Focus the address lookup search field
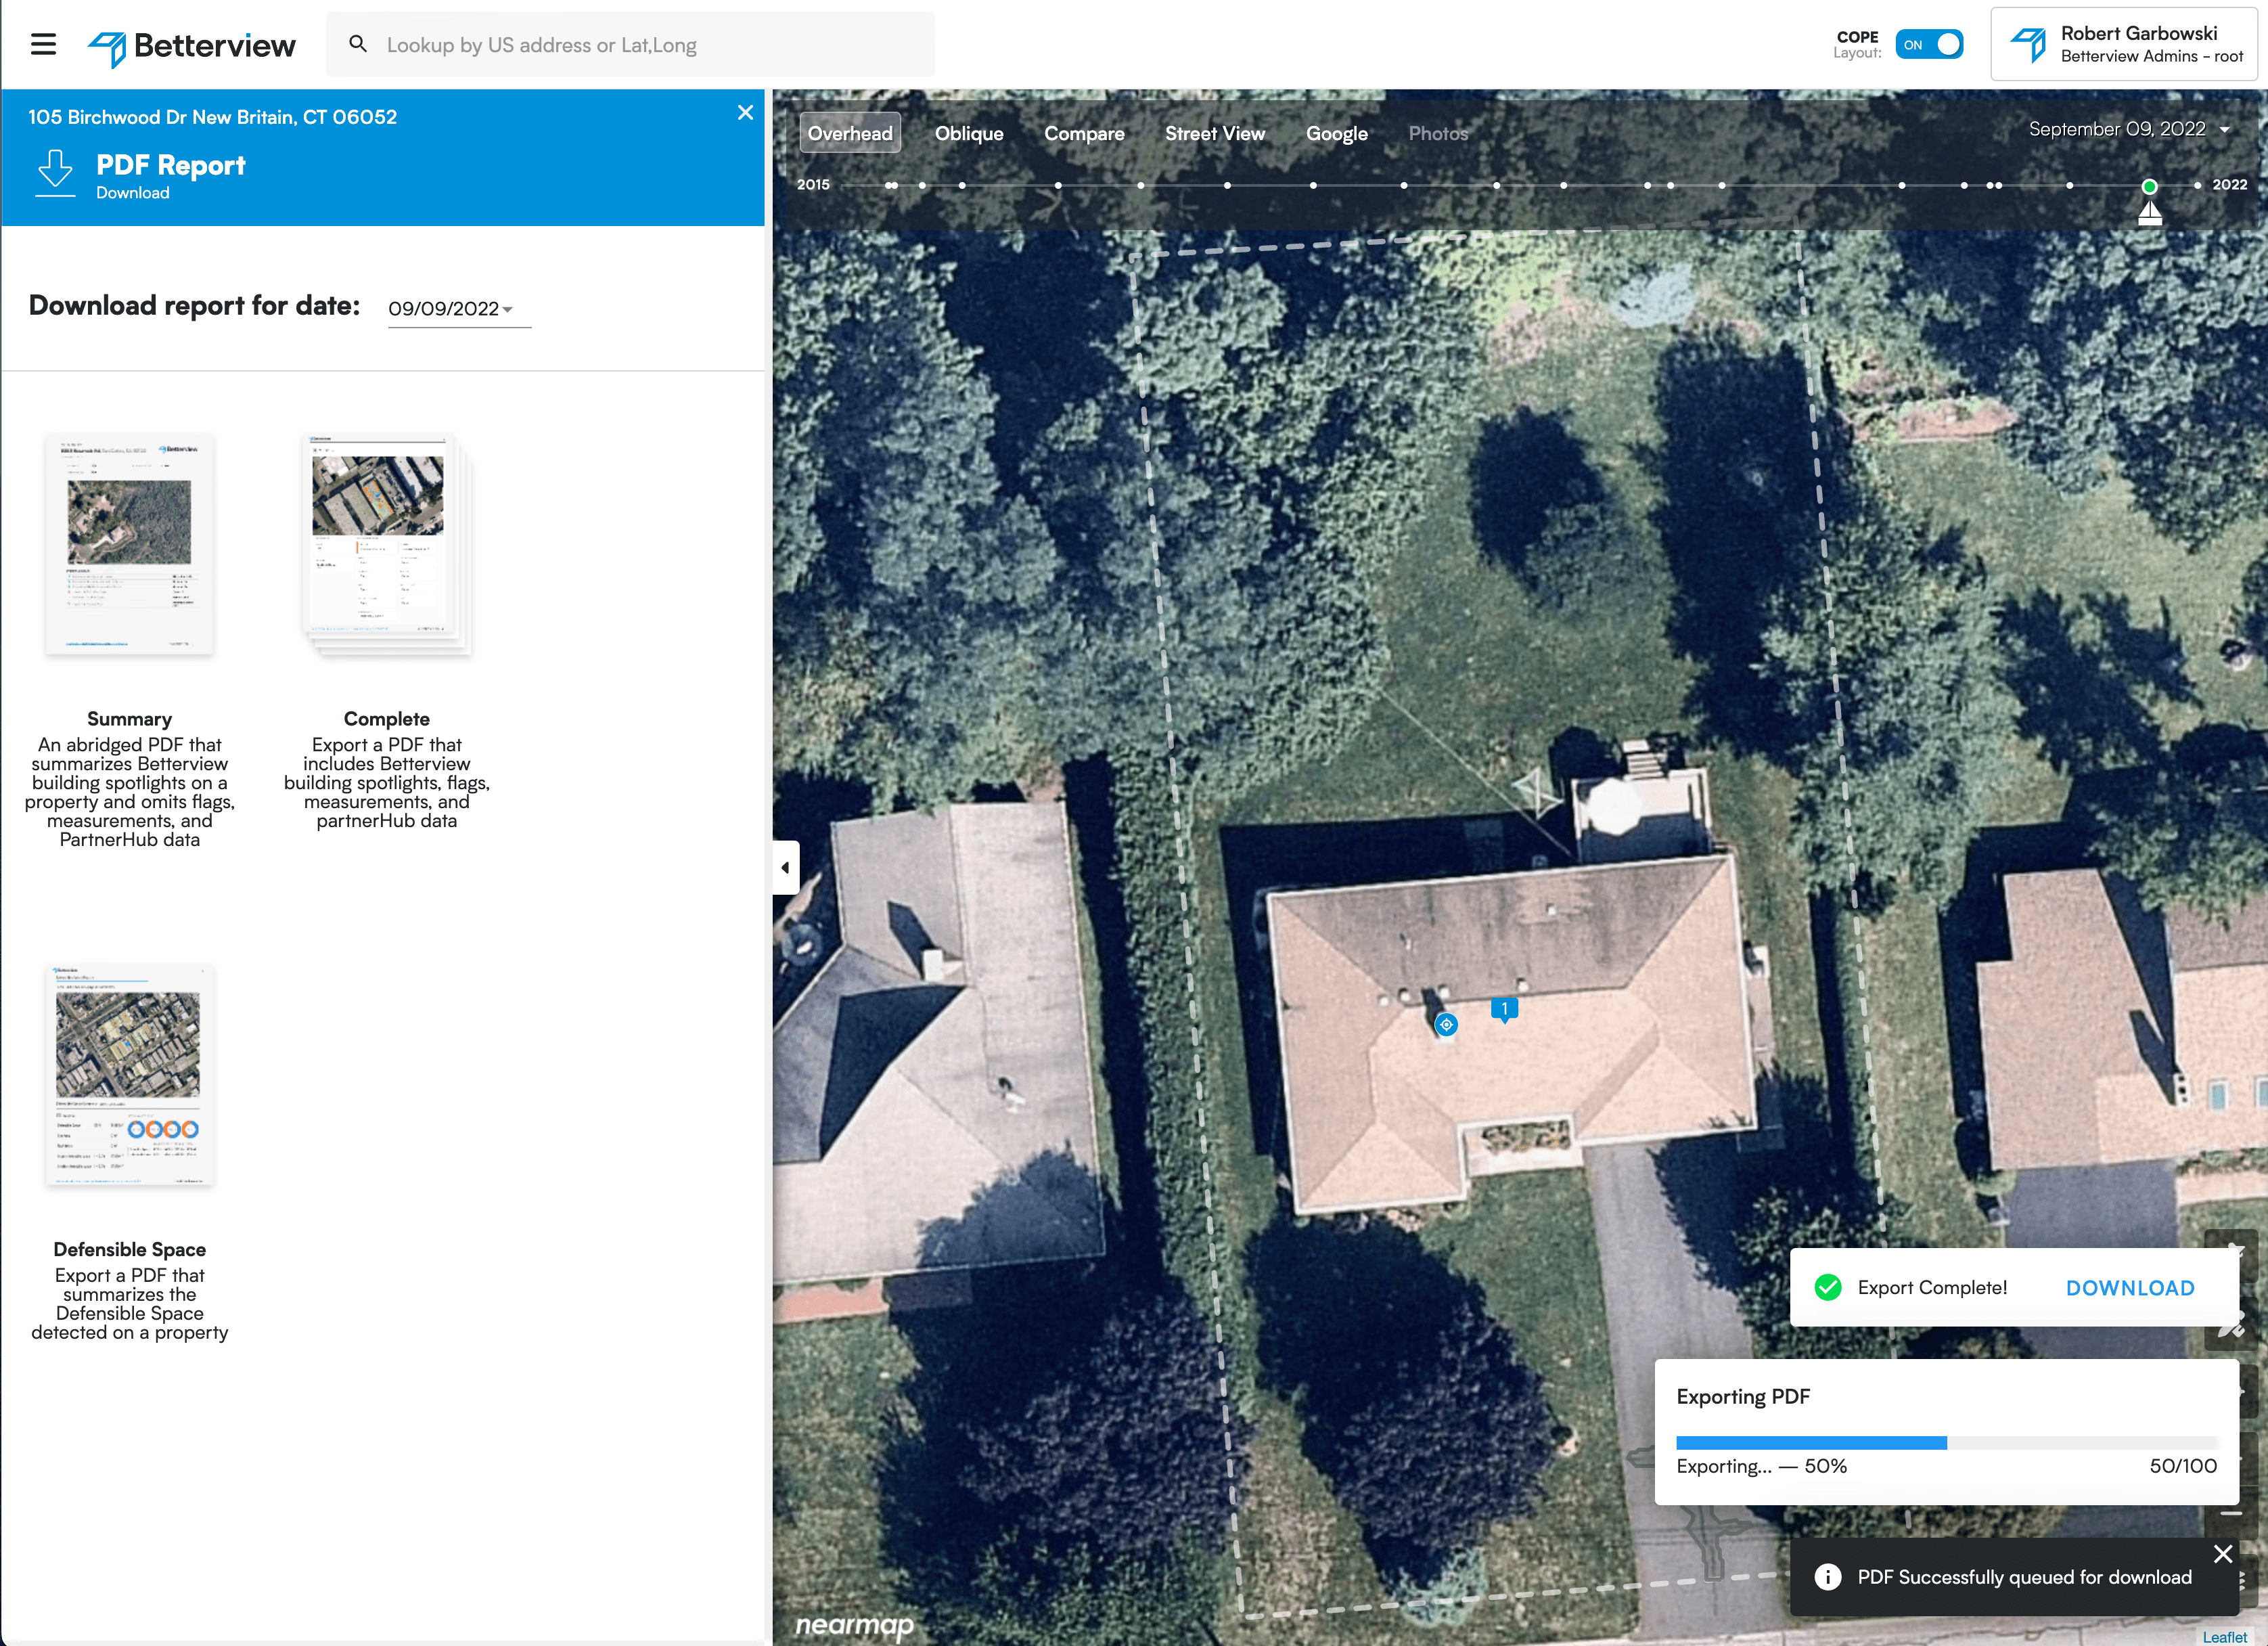2268x1646 pixels. click(x=630, y=45)
